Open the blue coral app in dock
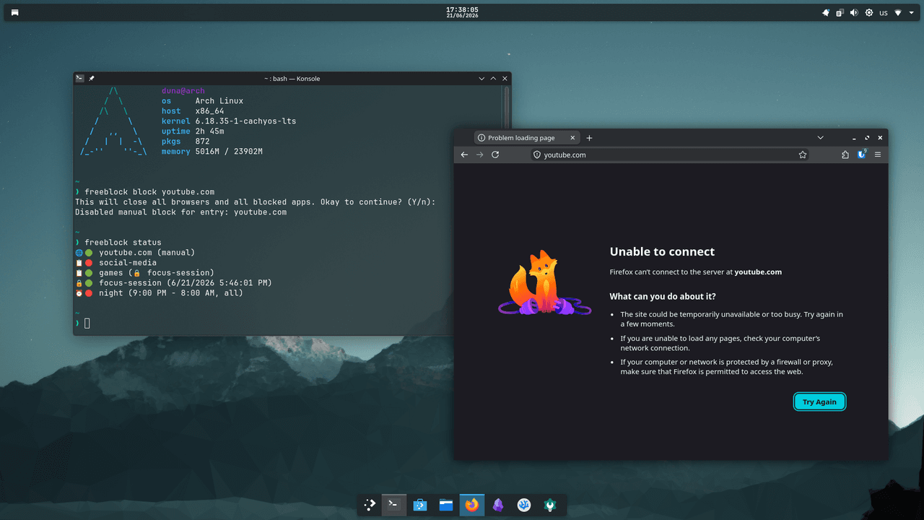The width and height of the screenshot is (924, 520). click(x=524, y=506)
